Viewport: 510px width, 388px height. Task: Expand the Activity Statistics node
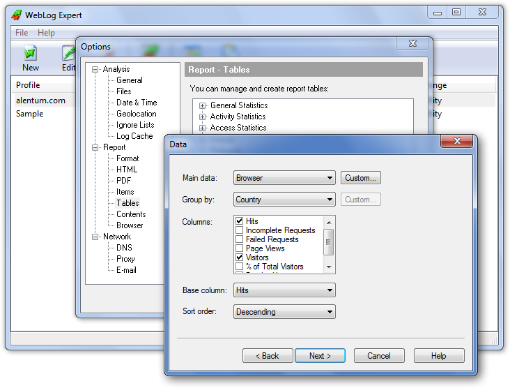pyautogui.click(x=202, y=117)
